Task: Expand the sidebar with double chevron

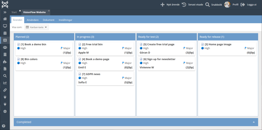Action: (x=5, y=12)
